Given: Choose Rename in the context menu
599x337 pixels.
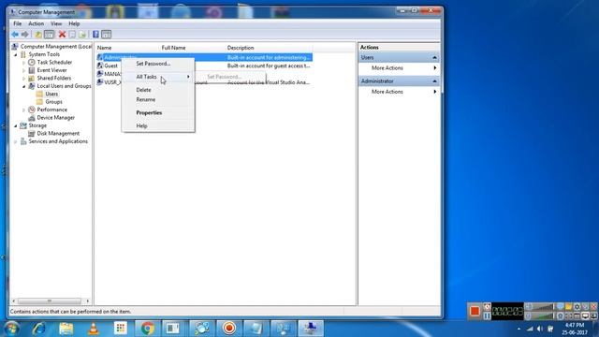Looking at the screenshot, I should 158,99.
